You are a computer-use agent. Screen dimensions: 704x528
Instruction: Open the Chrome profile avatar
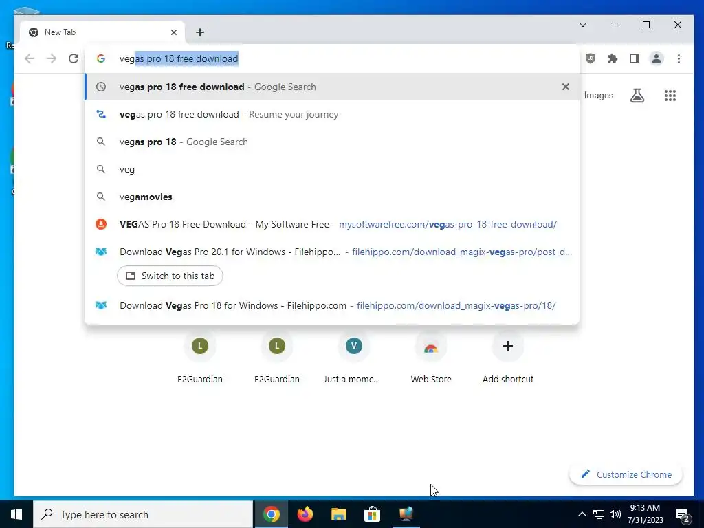point(657,58)
